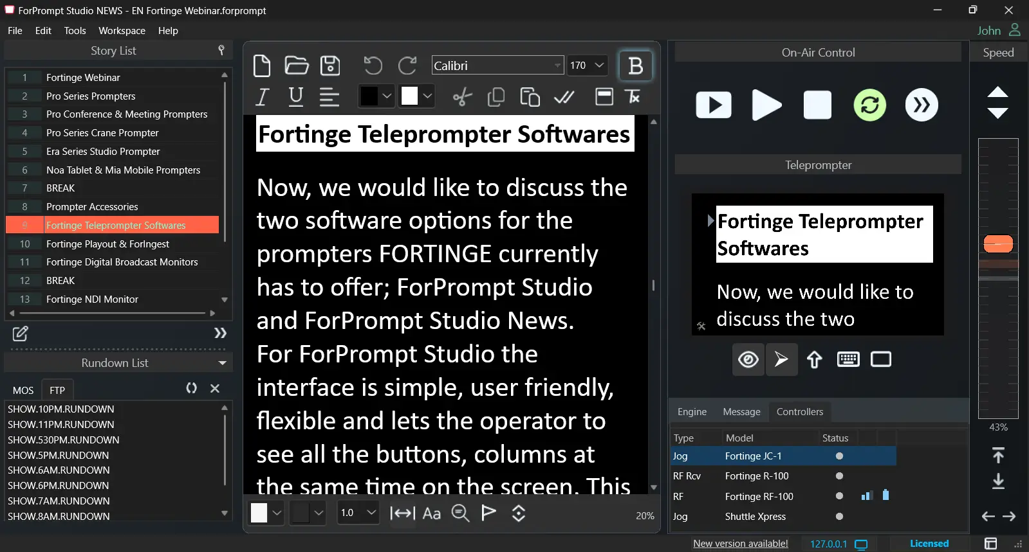Image resolution: width=1029 pixels, height=552 pixels.
Task: Jump to top with the up-to-bar arrow
Action: [x=998, y=456]
